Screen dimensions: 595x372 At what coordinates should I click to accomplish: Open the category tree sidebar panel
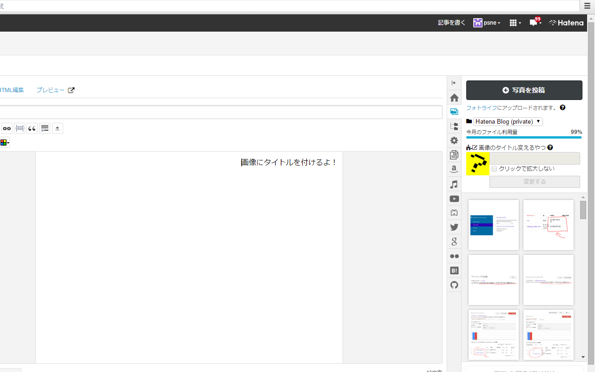(454, 126)
